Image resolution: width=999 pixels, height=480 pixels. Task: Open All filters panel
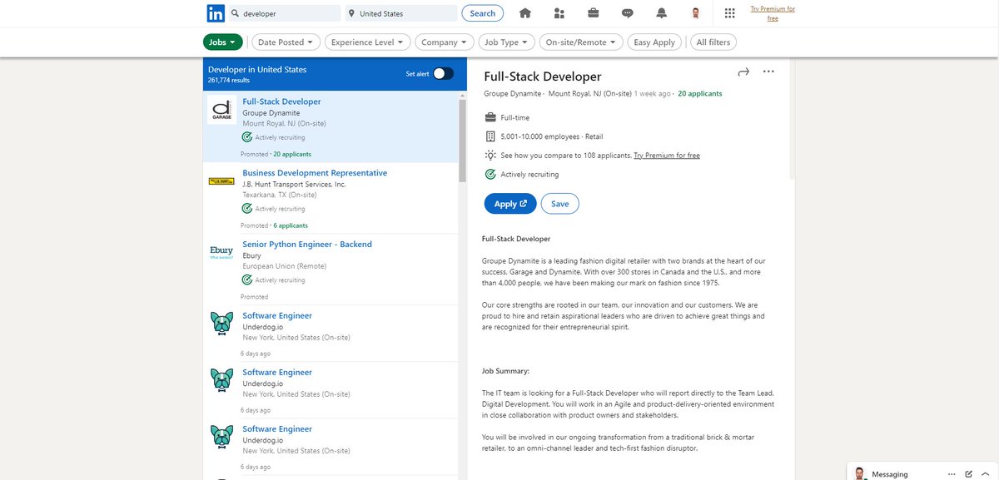pos(713,42)
